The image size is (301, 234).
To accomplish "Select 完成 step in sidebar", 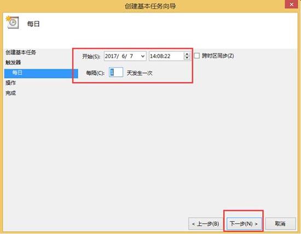I will [10, 93].
